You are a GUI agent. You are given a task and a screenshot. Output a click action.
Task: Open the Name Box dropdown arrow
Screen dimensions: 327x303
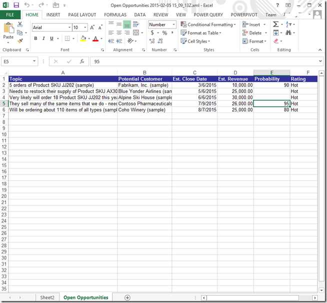point(34,61)
